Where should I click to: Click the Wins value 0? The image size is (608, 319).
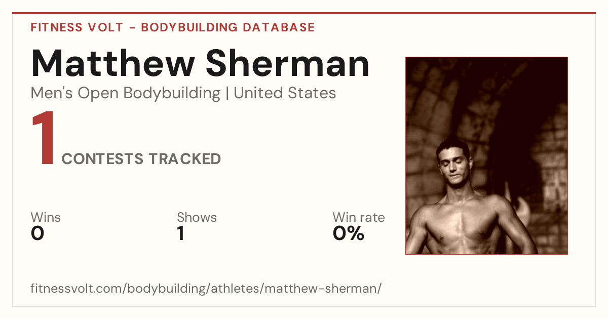pyautogui.click(x=37, y=233)
